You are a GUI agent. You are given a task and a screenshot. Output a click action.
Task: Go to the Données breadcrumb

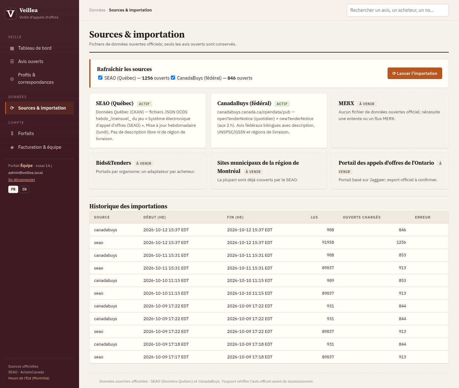tap(97, 10)
